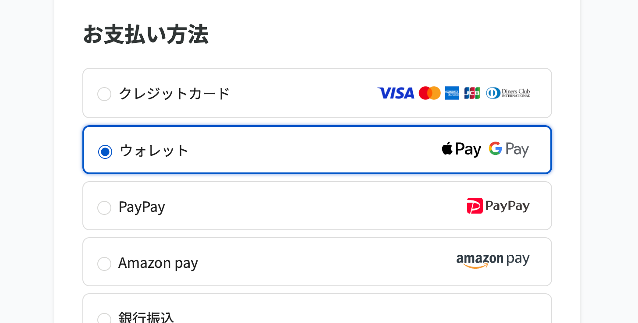This screenshot has height=323, width=638.
Task: Click the red PayPay logo
Action: [498, 206]
